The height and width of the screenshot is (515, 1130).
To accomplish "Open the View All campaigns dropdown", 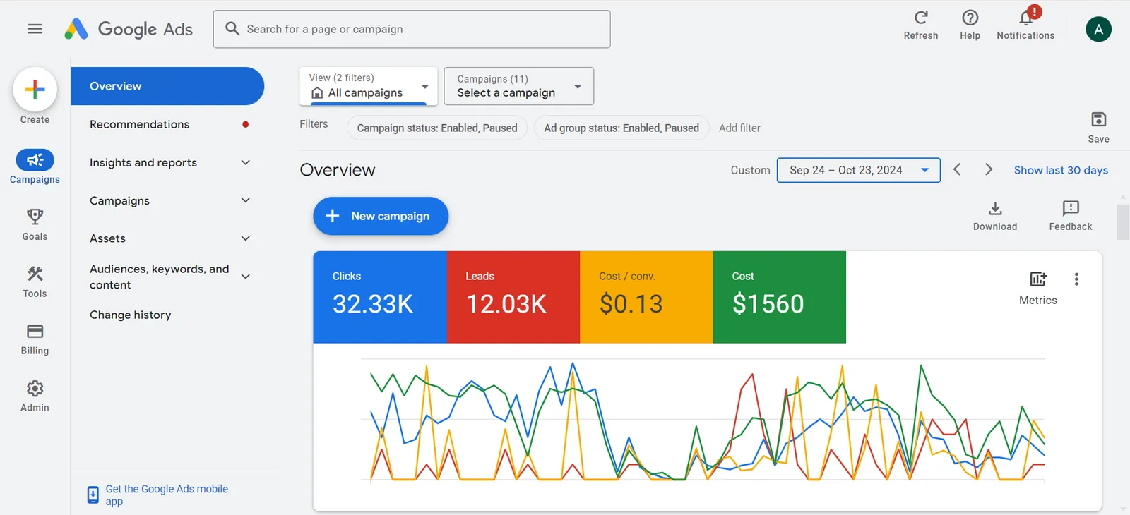I will click(369, 86).
